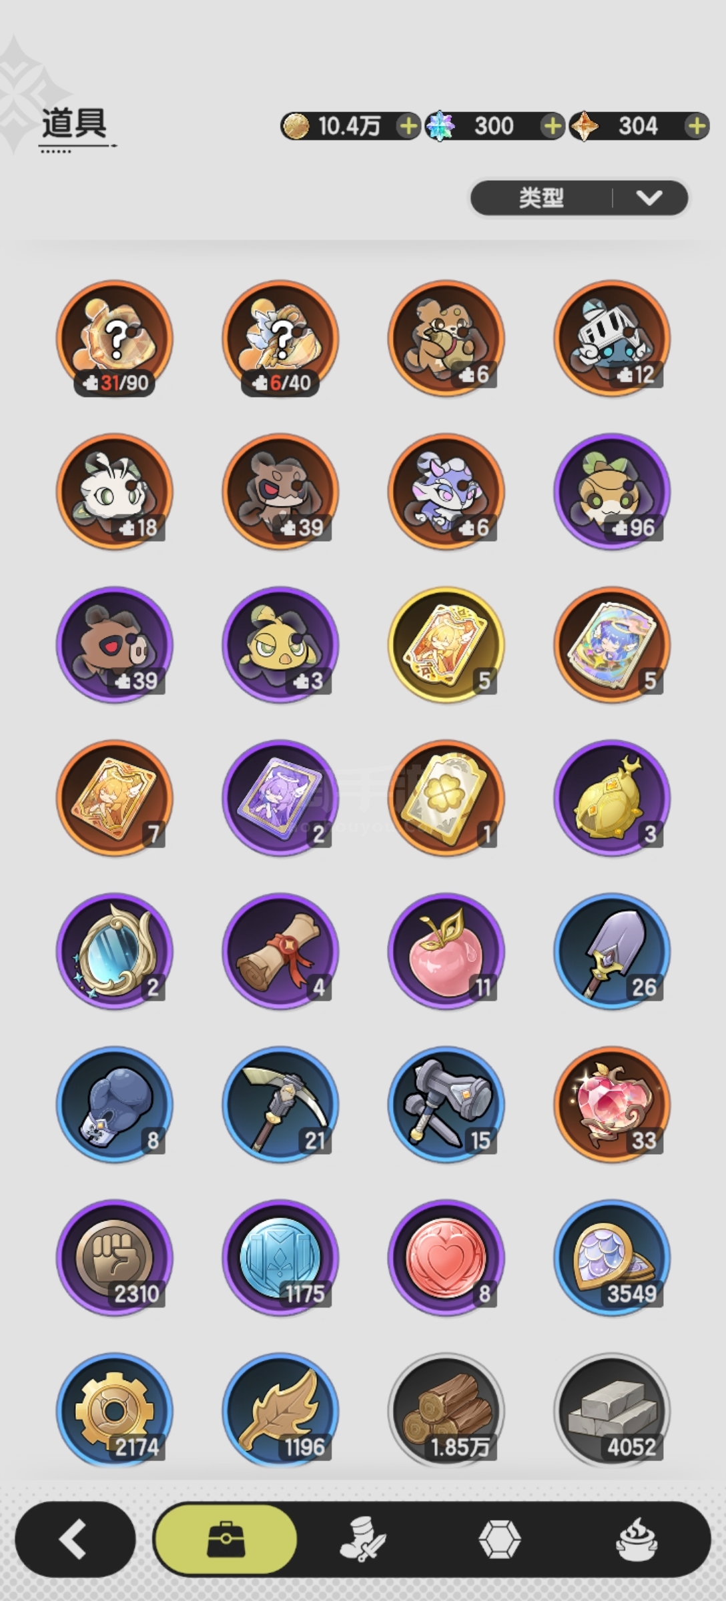Open the 类型 sort dropdown
Screen dimensions: 726x1601
[579, 197]
